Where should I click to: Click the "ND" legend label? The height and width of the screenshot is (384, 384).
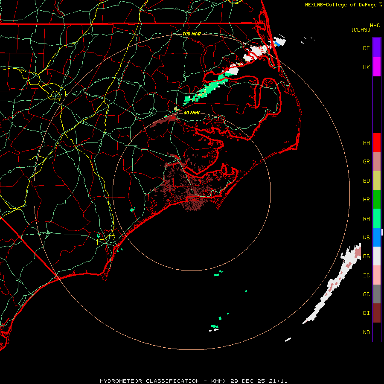coord(366,332)
